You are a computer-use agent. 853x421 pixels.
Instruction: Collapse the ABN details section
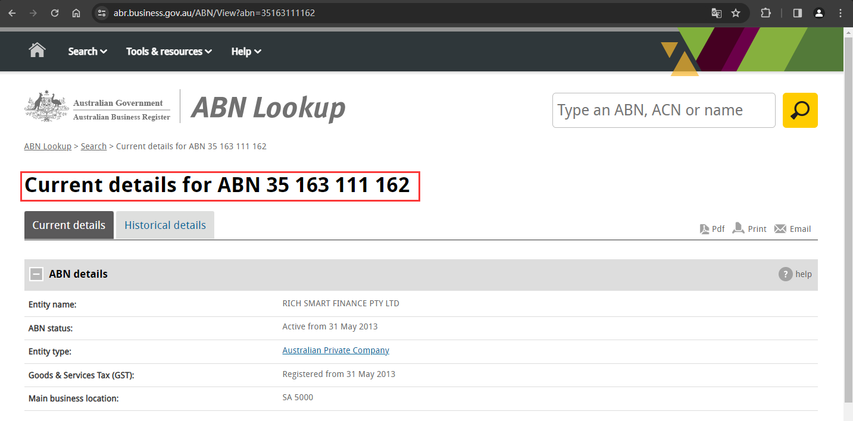36,274
